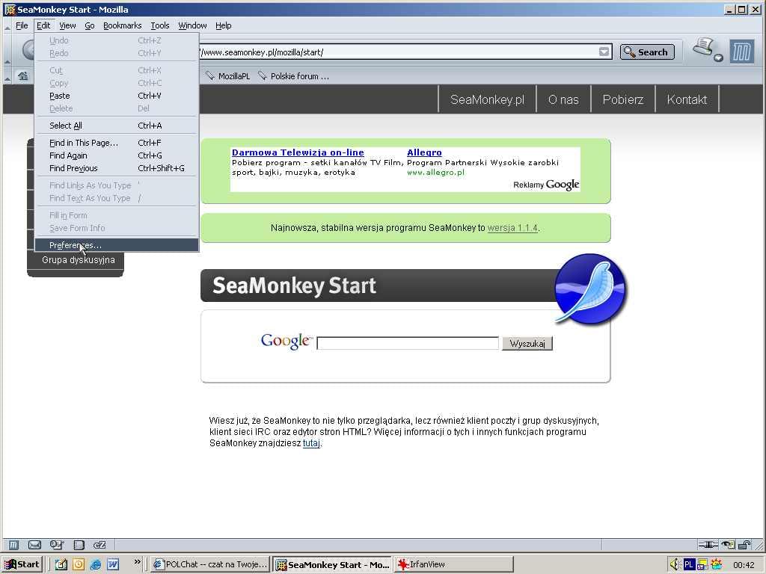Choose Select All in the Edit menu
This screenshot has height=574, width=766.
pos(117,126)
